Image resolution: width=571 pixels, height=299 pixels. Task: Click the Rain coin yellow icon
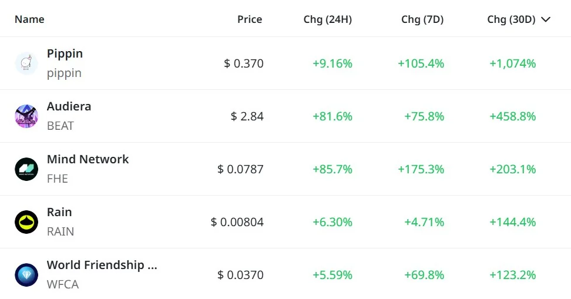coord(26,222)
